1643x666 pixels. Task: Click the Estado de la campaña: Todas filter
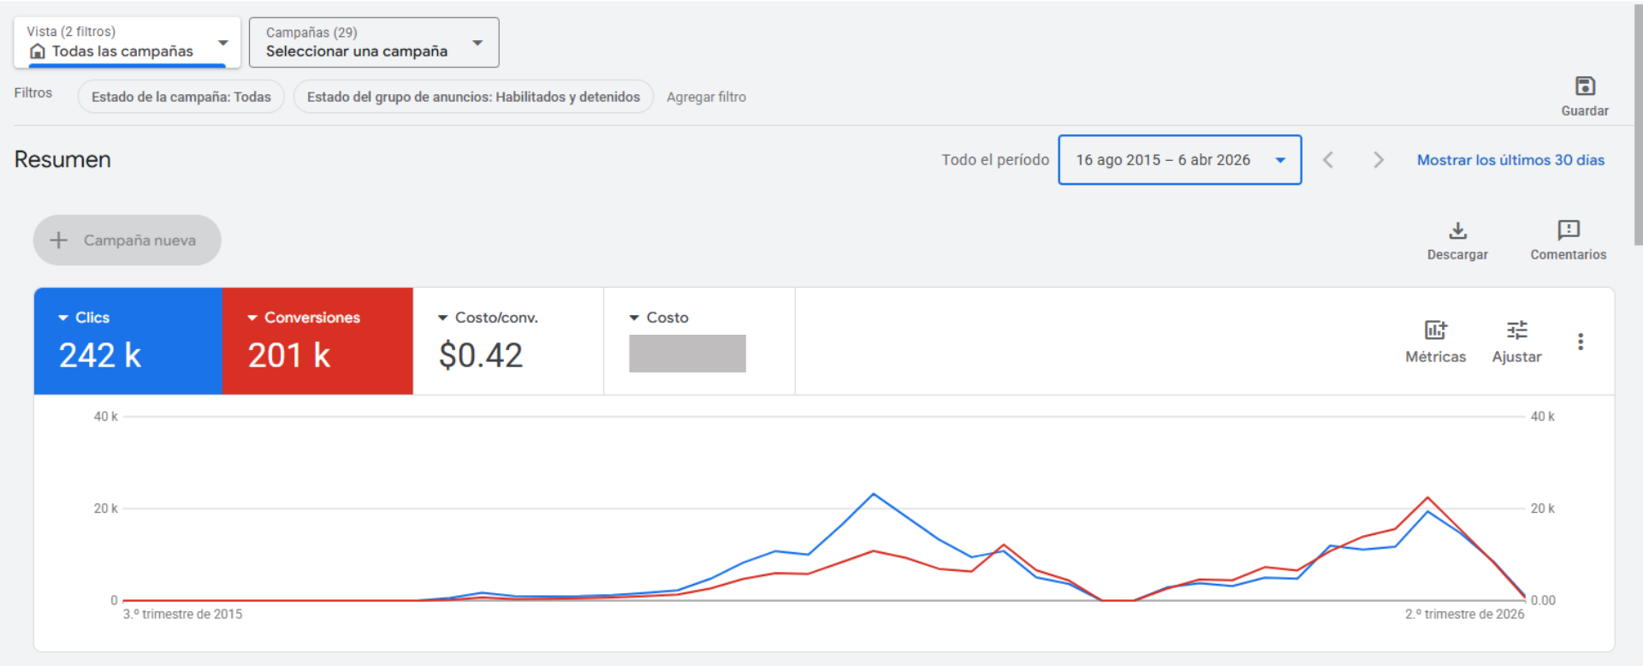(181, 97)
